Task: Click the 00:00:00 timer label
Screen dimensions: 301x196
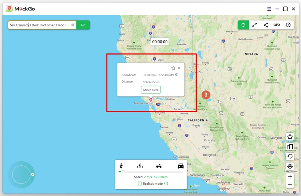Action: (160, 42)
